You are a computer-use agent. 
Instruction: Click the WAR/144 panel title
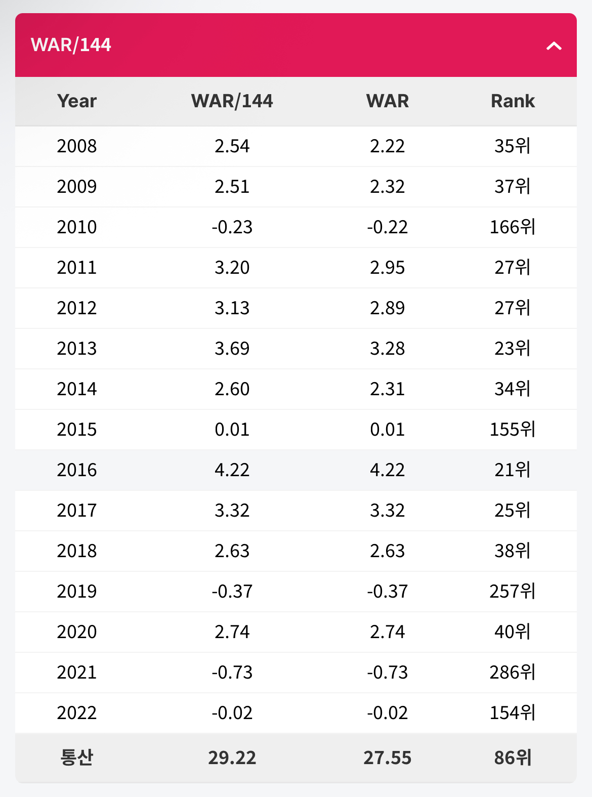point(71,45)
